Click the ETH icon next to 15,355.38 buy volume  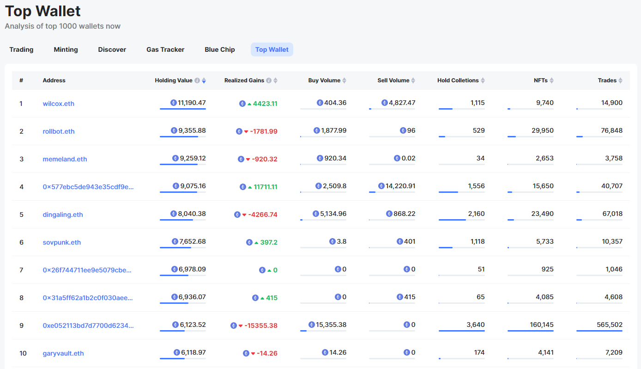(312, 325)
